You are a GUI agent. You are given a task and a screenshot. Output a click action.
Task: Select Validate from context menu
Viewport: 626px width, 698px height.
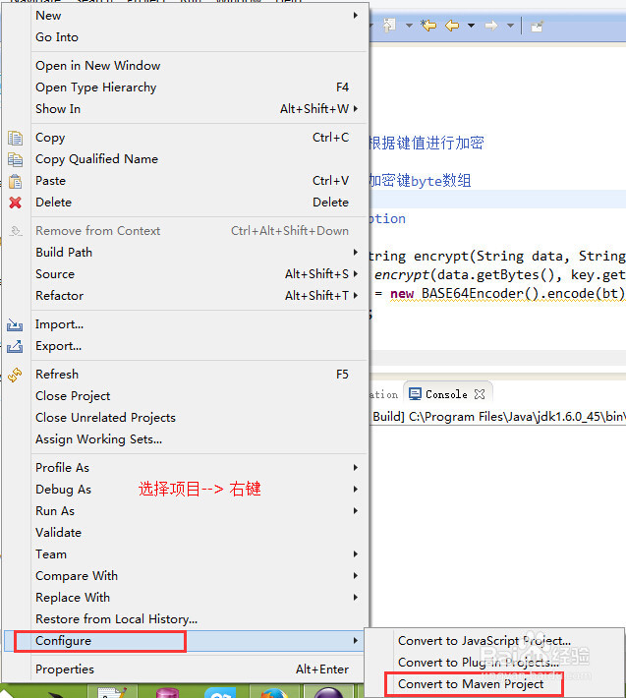pos(186,533)
